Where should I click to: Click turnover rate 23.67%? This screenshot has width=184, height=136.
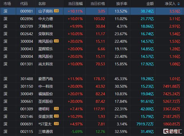coord(121,34)
